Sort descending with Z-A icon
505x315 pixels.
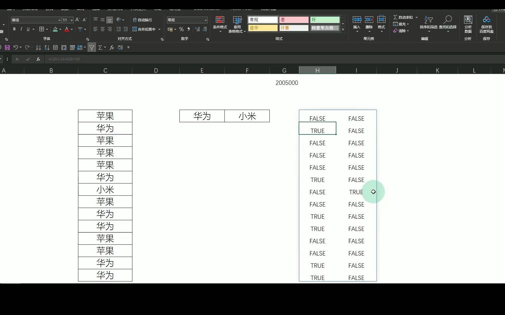pyautogui.click(x=47, y=47)
